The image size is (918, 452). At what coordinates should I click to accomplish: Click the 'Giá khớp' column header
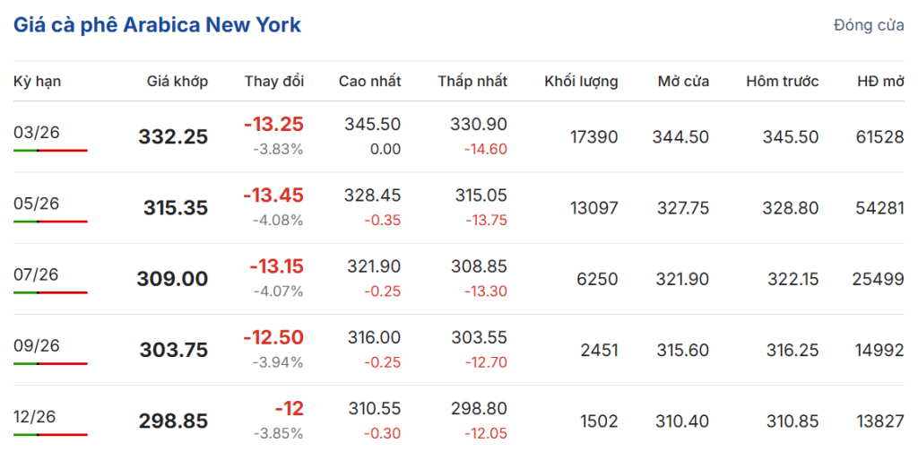tap(178, 82)
